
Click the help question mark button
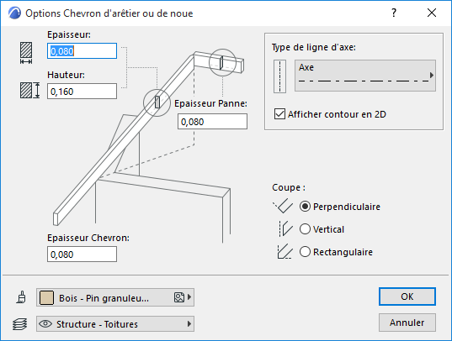[x=394, y=13]
